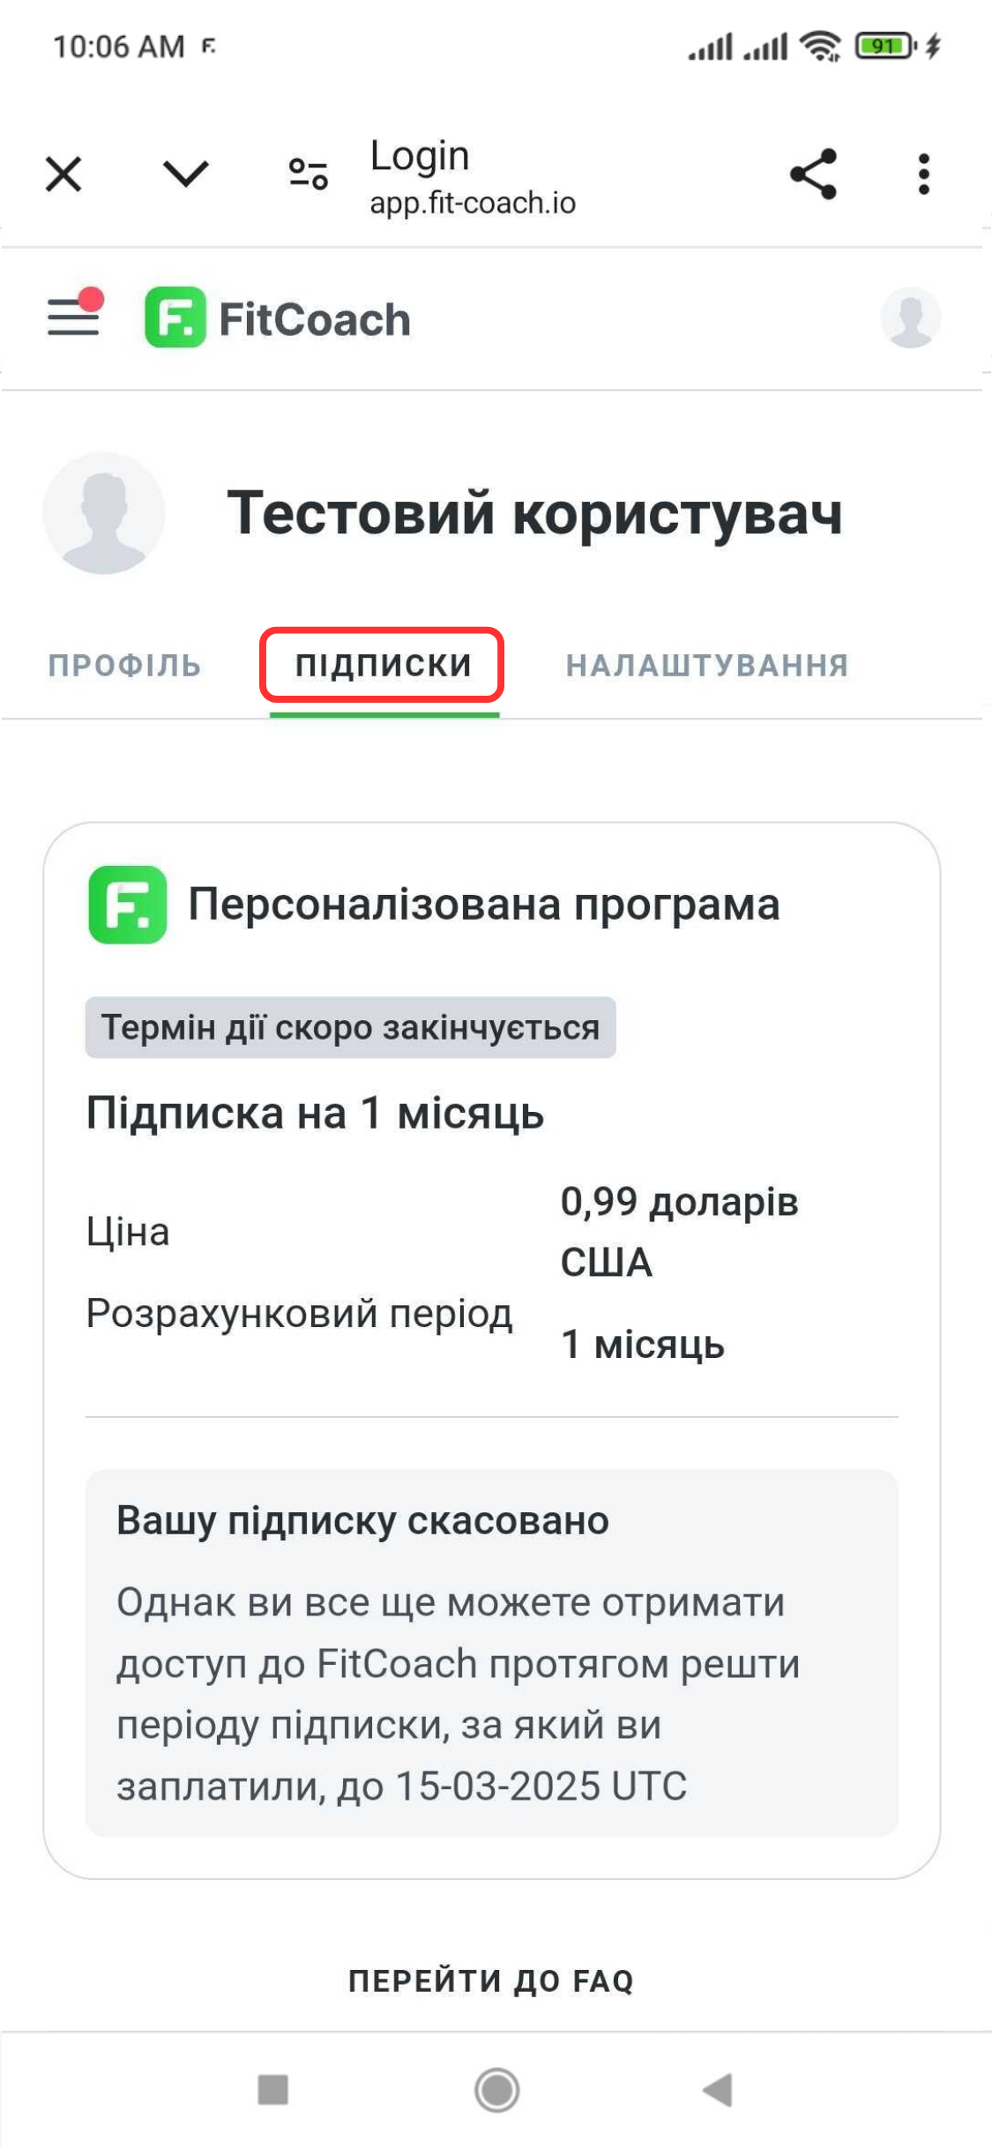The image size is (992, 2148).
Task: Open the account avatar in header
Action: click(910, 317)
